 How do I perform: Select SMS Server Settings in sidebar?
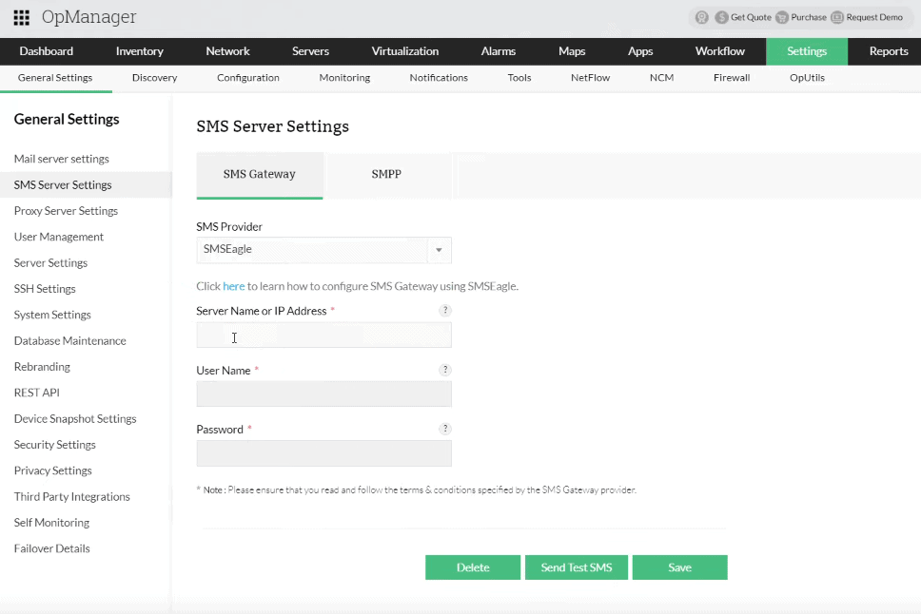[63, 185]
